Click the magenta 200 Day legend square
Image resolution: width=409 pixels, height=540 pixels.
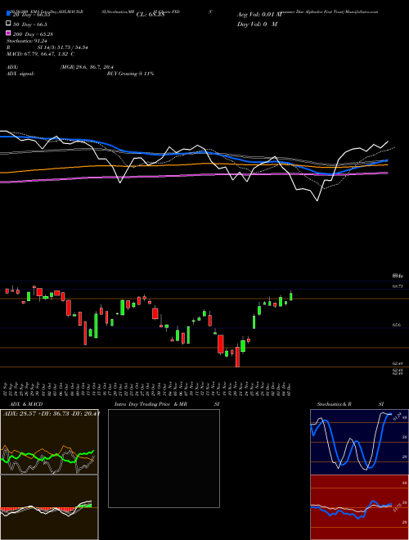point(8,33)
